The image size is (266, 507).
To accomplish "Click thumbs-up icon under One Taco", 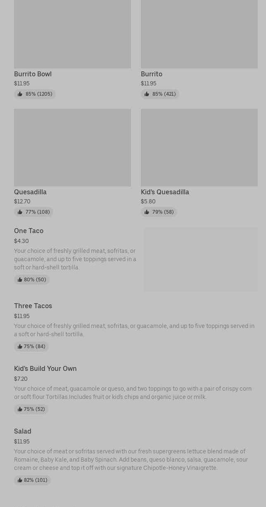I will pos(20,280).
